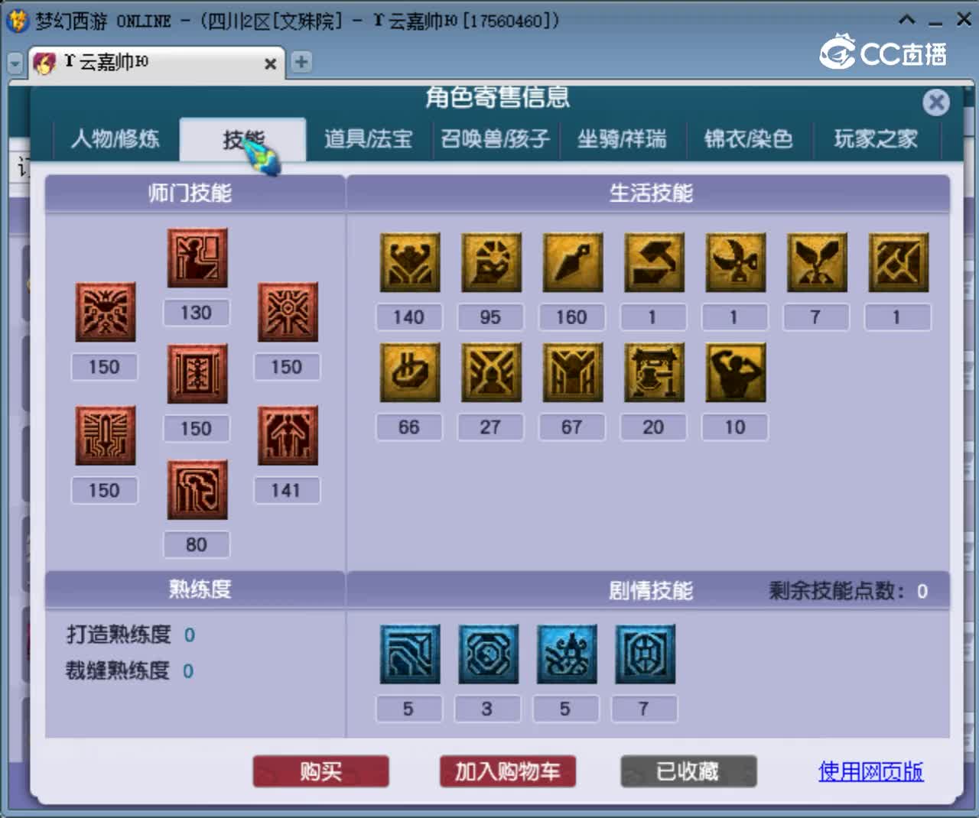Viewport: 979px width, 818px height.
Task: Click the level value 66 box
Action: coord(409,427)
